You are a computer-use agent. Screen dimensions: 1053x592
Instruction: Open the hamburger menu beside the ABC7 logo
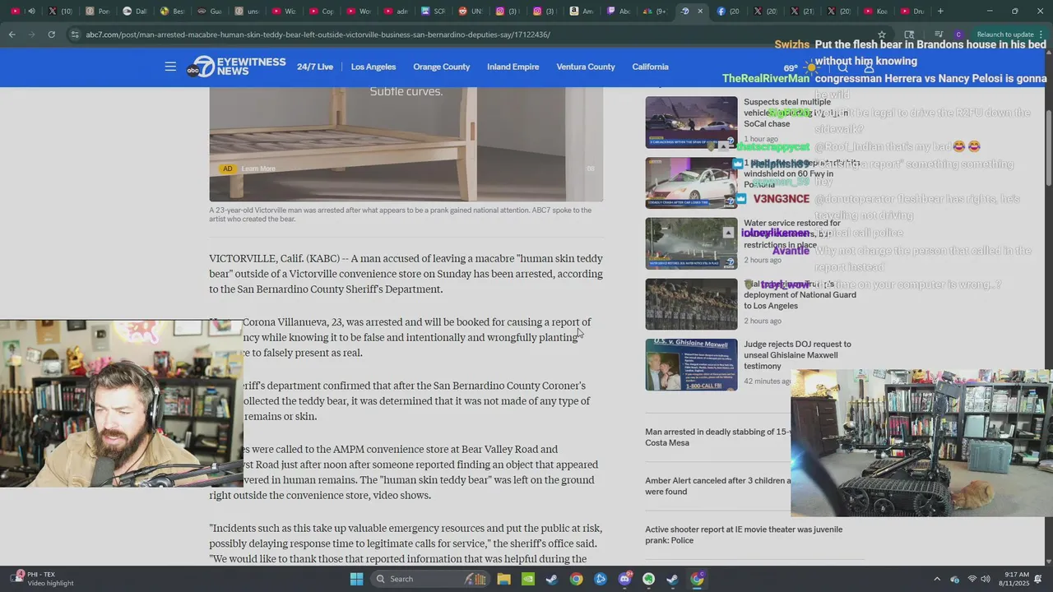click(170, 67)
